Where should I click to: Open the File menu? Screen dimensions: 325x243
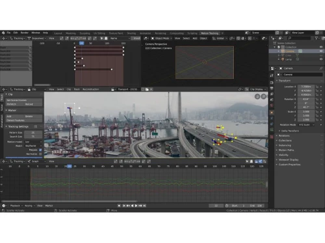click(8, 33)
